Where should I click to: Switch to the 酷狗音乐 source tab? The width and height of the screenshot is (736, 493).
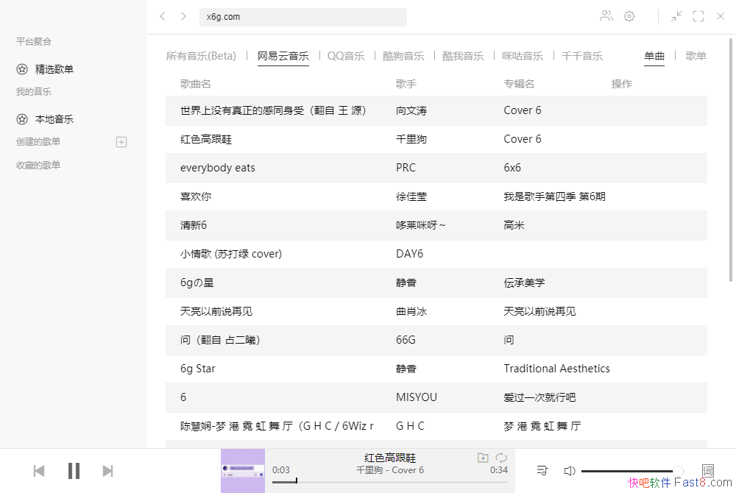coord(403,56)
